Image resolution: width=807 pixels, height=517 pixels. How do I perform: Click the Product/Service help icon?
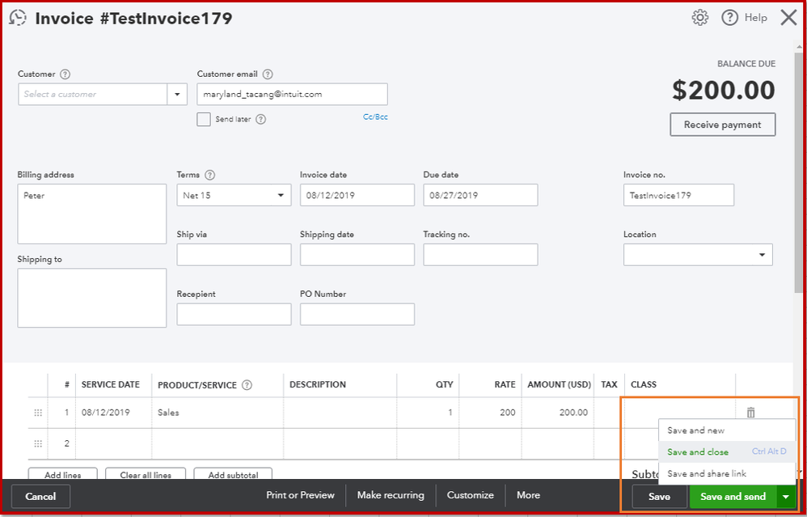click(x=247, y=385)
